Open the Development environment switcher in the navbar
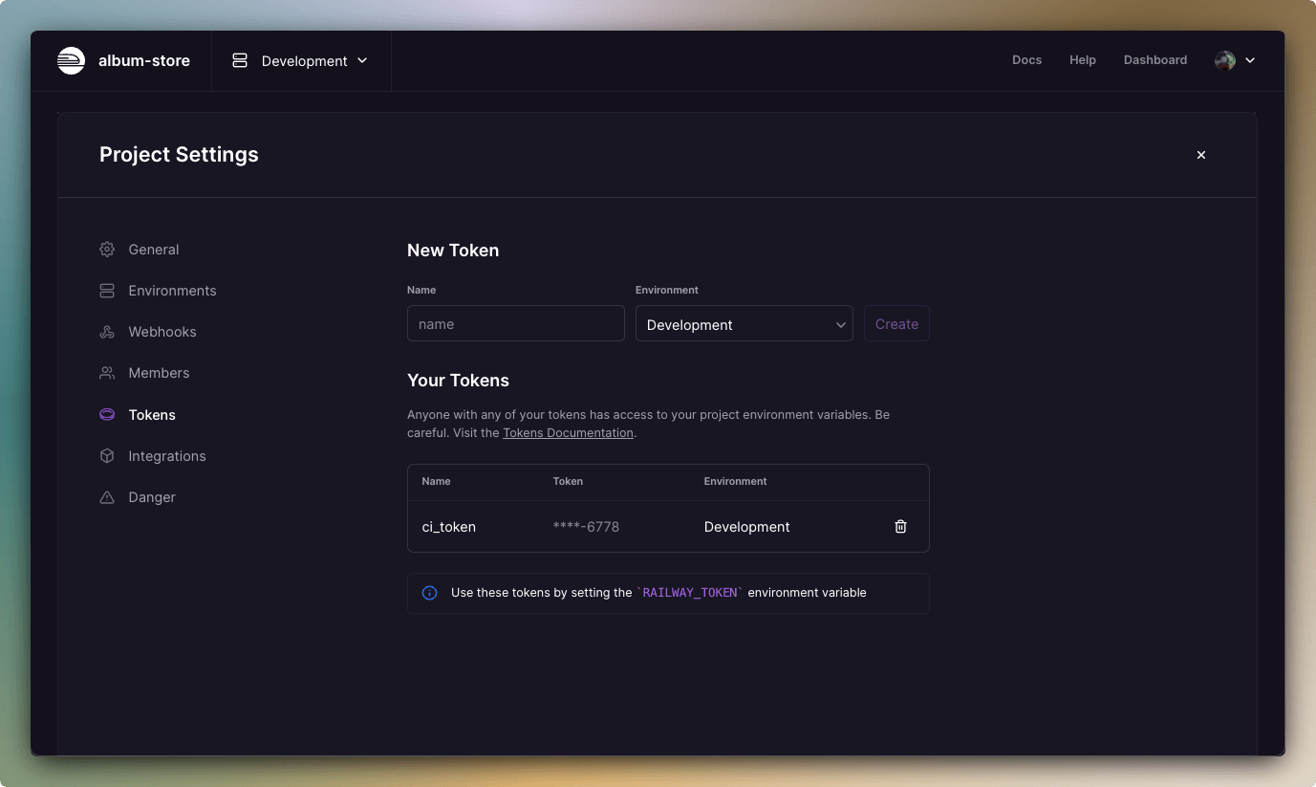Screen dimensions: 1316x787 300,60
